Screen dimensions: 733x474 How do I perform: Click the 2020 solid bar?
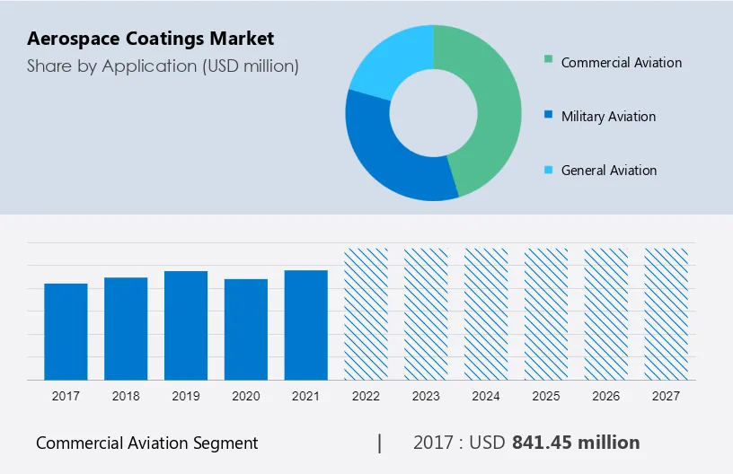[x=246, y=329]
